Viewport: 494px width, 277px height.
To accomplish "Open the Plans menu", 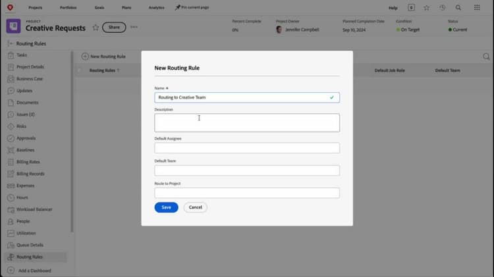I will [x=126, y=7].
